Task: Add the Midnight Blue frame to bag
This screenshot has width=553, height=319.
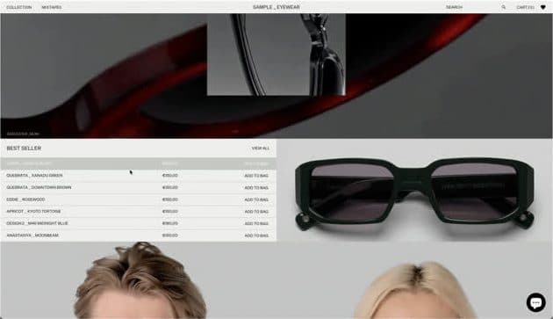Action: coord(256,223)
